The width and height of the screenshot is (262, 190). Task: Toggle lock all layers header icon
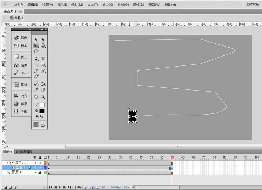point(40,157)
